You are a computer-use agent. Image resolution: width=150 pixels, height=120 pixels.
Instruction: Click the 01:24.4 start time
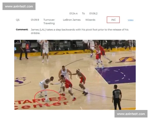click(x=73, y=13)
